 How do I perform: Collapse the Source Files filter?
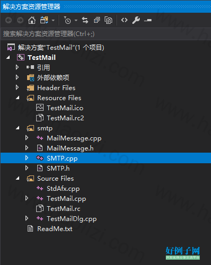[x=18, y=178]
